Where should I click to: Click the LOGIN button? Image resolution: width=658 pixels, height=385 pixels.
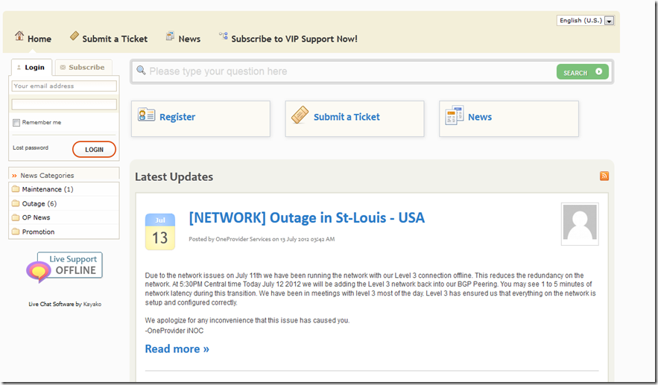pos(94,149)
